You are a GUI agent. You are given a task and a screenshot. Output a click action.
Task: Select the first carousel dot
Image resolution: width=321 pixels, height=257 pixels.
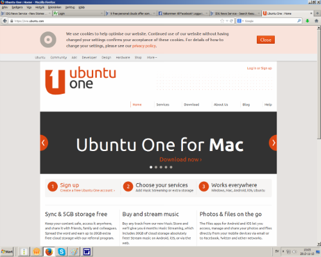pos(151,167)
